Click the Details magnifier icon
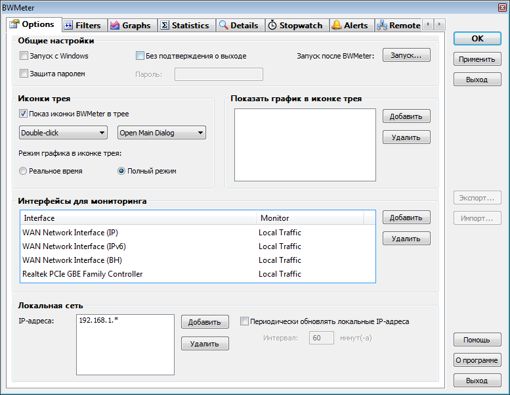This screenshot has width=510, height=395. pos(223,25)
